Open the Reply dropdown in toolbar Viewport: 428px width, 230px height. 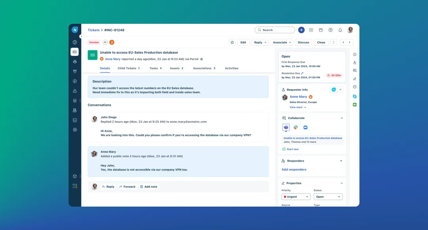click(260, 42)
